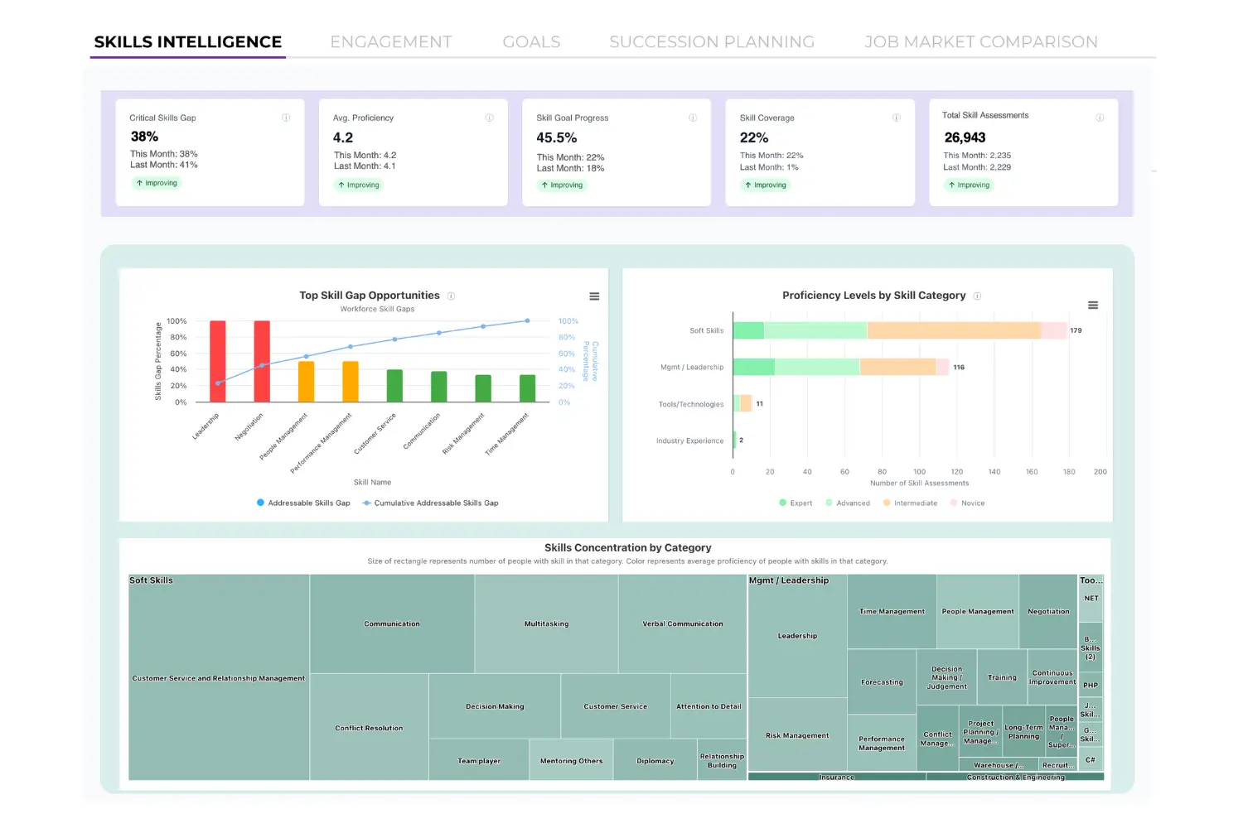The image size is (1243, 828).
Task: Open the Top Skill Gap Opportunities info icon
Action: click(451, 296)
